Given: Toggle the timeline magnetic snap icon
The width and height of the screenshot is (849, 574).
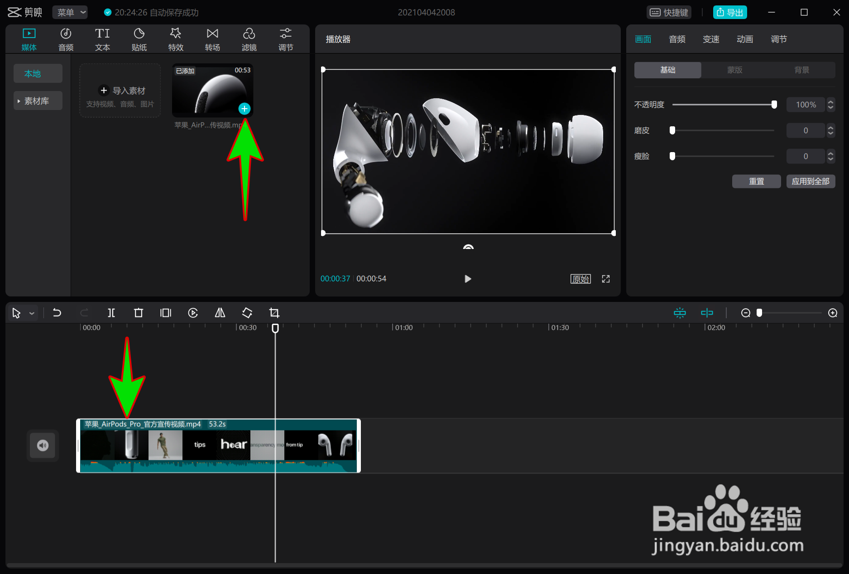Looking at the screenshot, I should point(680,313).
